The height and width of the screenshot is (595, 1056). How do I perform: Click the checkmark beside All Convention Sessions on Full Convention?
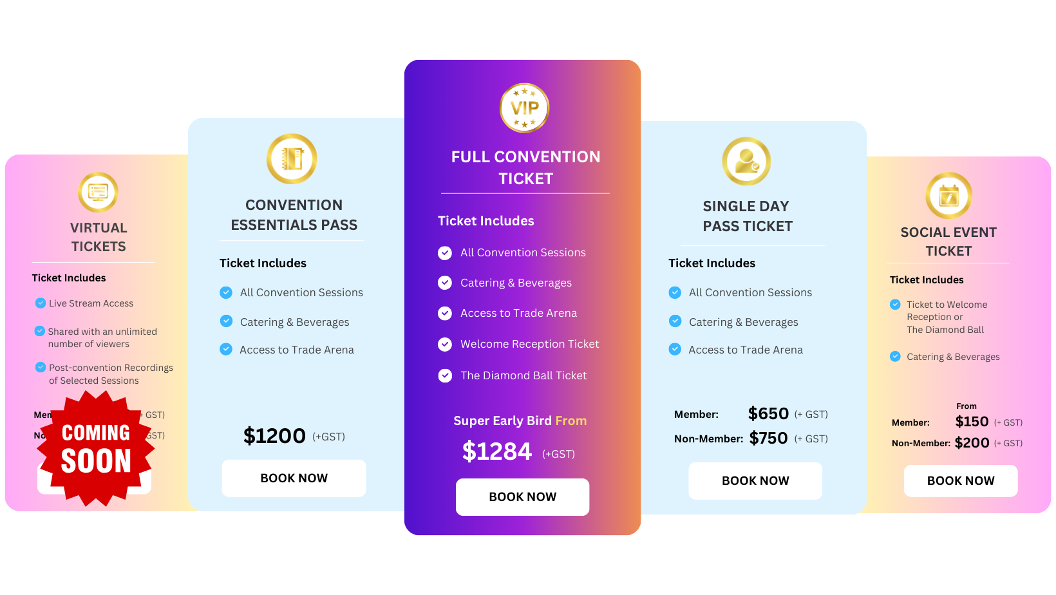coord(445,252)
